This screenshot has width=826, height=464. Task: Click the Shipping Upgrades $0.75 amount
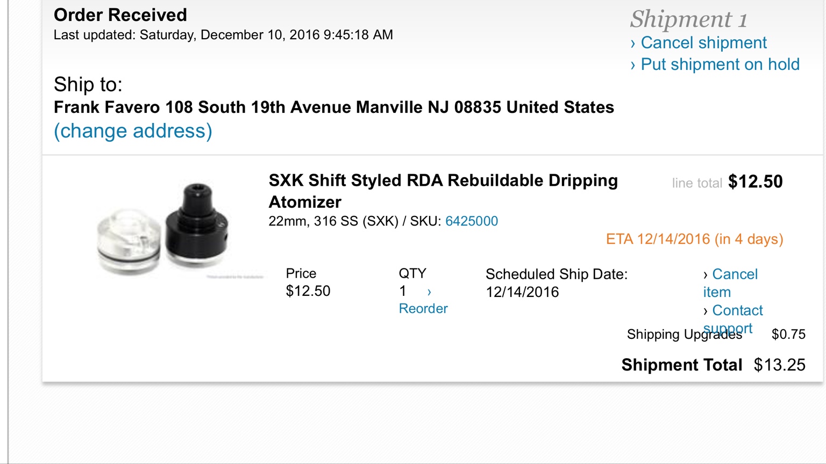click(788, 335)
